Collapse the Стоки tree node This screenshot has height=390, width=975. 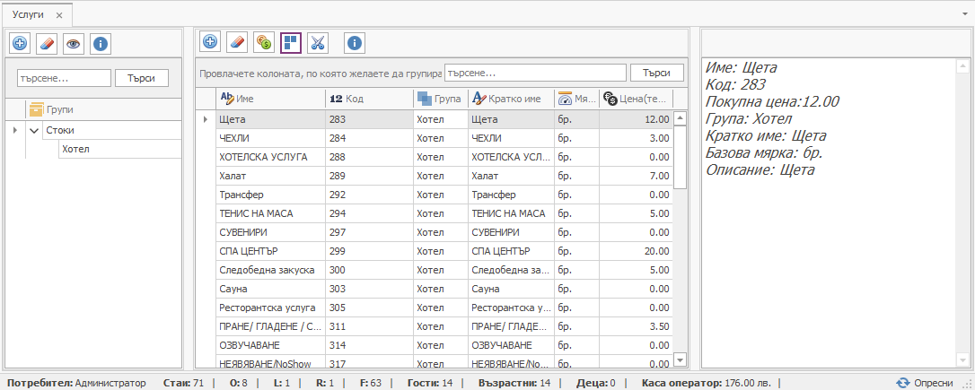tap(34, 130)
